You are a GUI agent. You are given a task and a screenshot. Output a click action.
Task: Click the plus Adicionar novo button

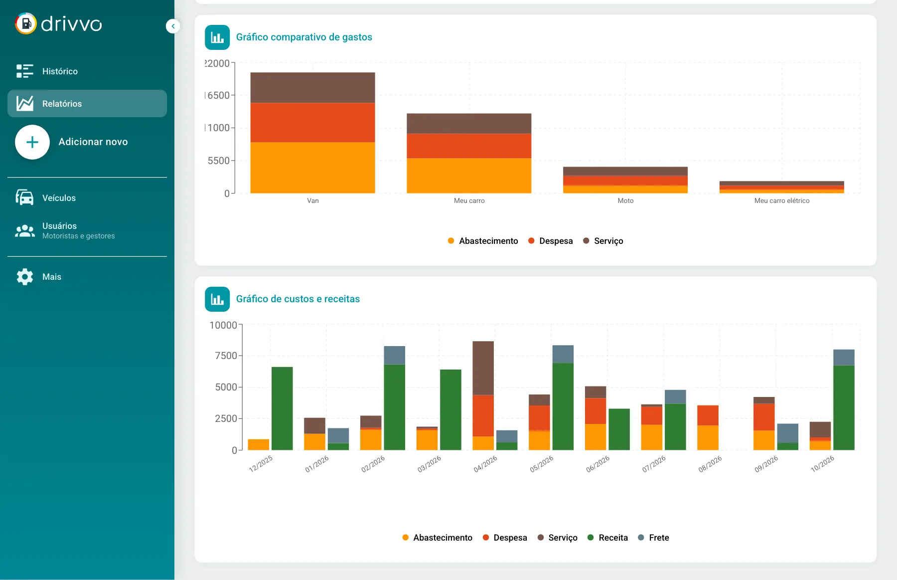pos(32,142)
